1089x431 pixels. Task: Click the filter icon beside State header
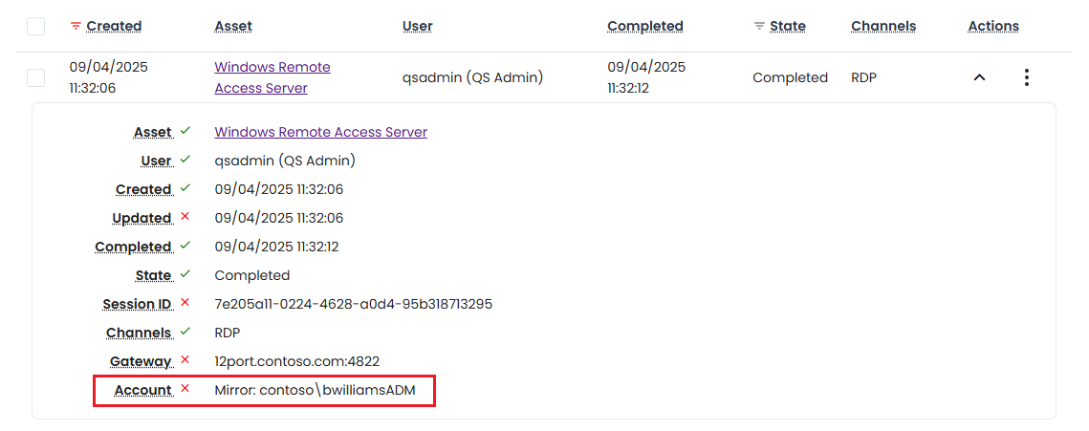tap(759, 27)
